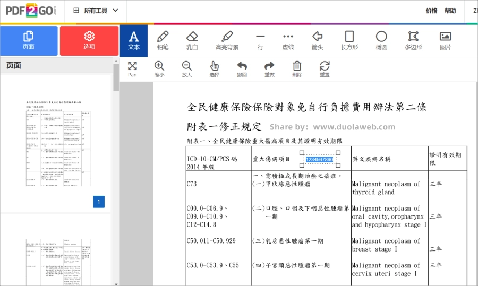Click the 帮助 link
478x286 pixels.
450,11
